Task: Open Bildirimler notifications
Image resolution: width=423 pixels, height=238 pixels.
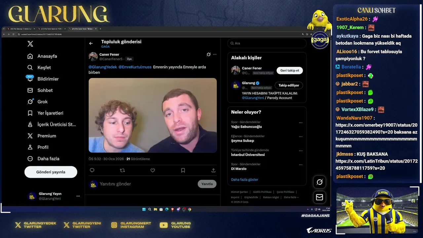Action: coord(43,79)
